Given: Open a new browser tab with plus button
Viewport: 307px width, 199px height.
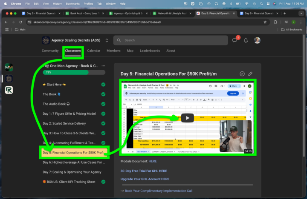Looking at the screenshot, I should 284,13.
